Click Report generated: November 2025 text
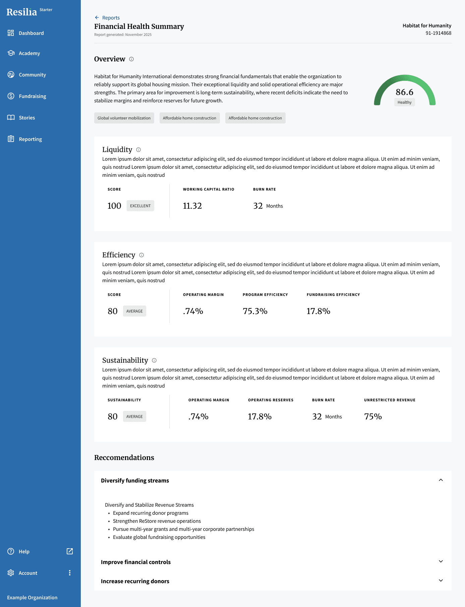This screenshot has width=465, height=607. click(123, 35)
